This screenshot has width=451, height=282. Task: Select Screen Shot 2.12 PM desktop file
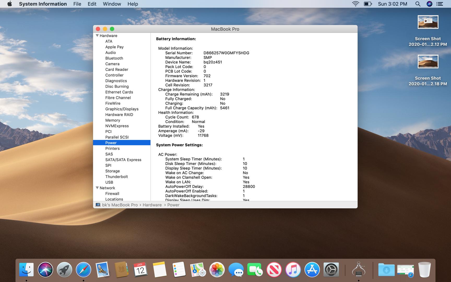(428, 31)
